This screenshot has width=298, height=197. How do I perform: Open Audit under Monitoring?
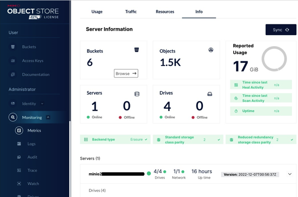click(32, 157)
